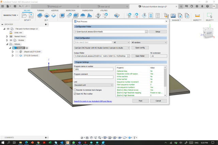Switch to the Turning ribbon tab

pos(41,11)
